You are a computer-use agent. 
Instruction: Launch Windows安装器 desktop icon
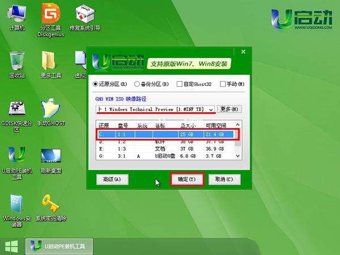tap(16, 211)
